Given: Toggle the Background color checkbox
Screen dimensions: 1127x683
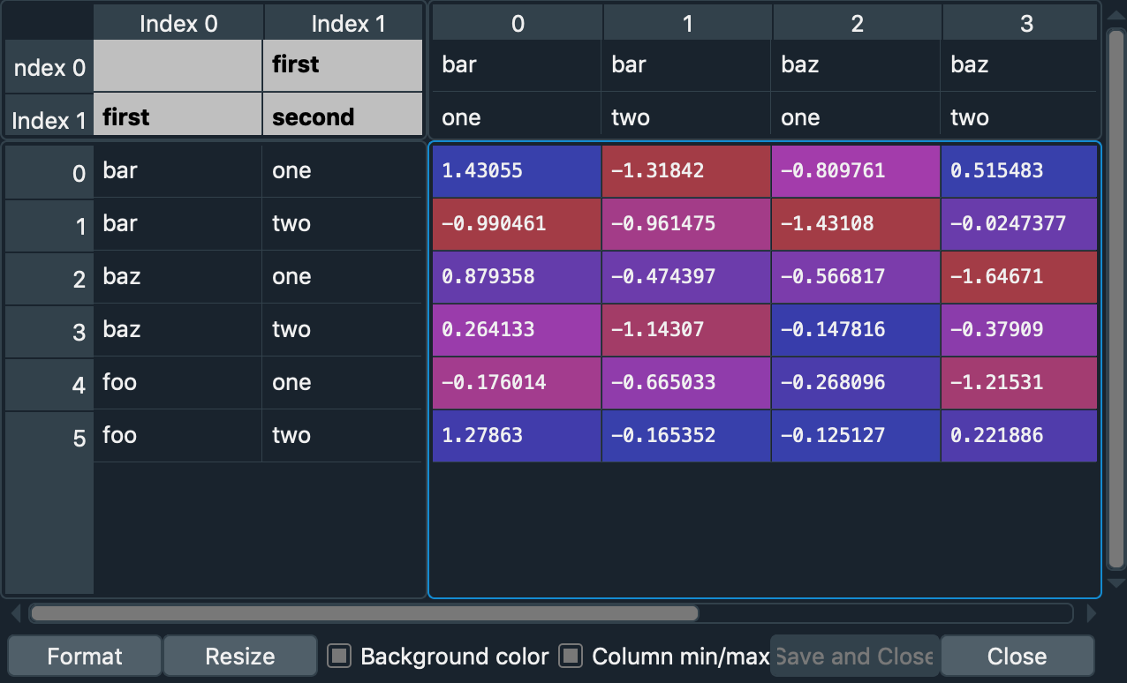Looking at the screenshot, I should point(339,657).
